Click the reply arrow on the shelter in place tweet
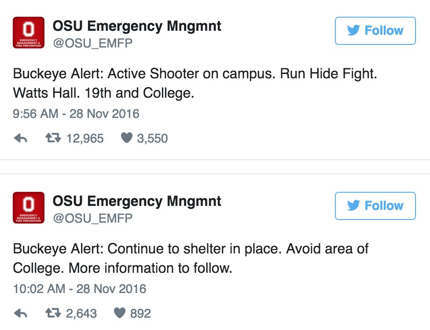 tap(19, 313)
